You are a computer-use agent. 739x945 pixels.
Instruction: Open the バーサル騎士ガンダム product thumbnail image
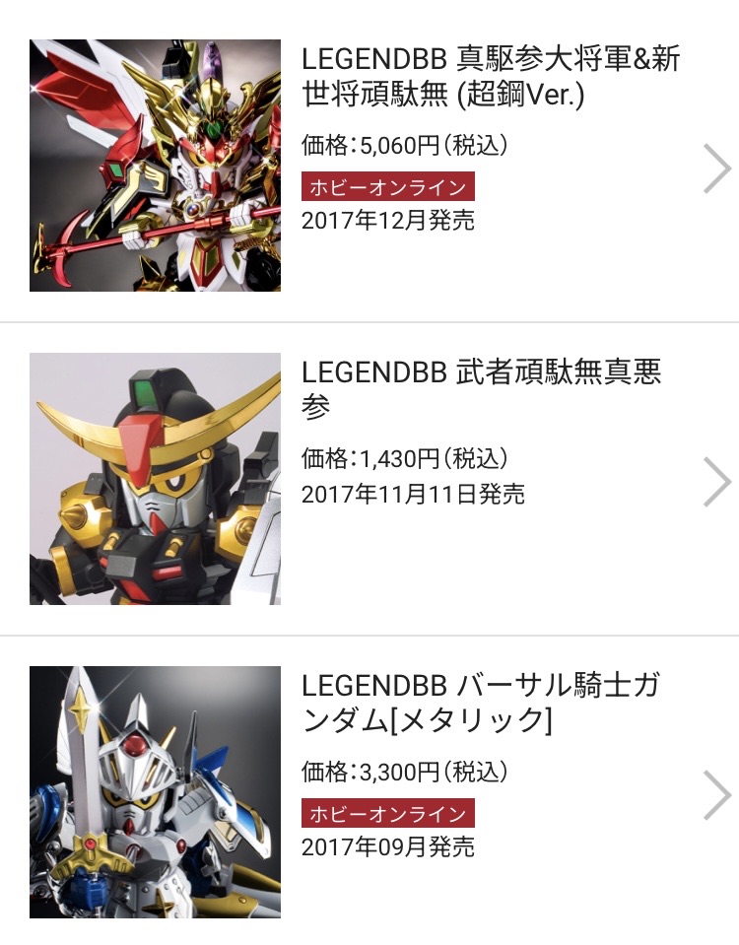(x=155, y=792)
